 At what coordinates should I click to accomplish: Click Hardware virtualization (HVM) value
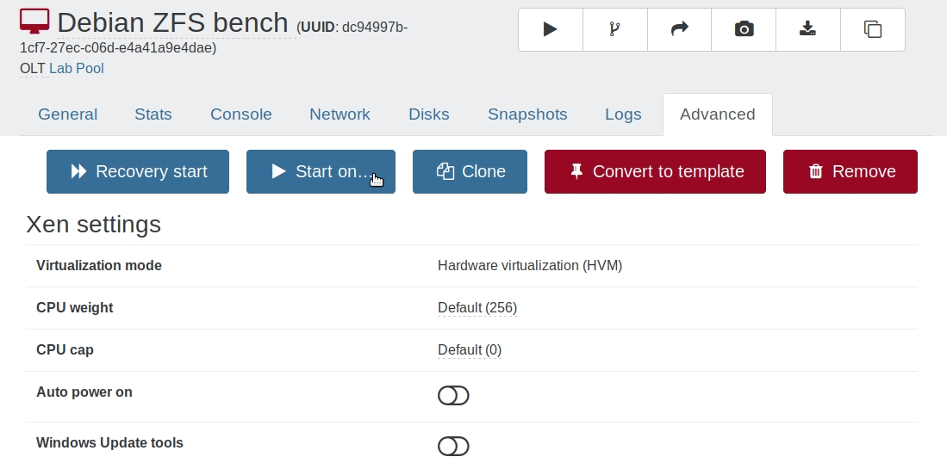pos(530,266)
